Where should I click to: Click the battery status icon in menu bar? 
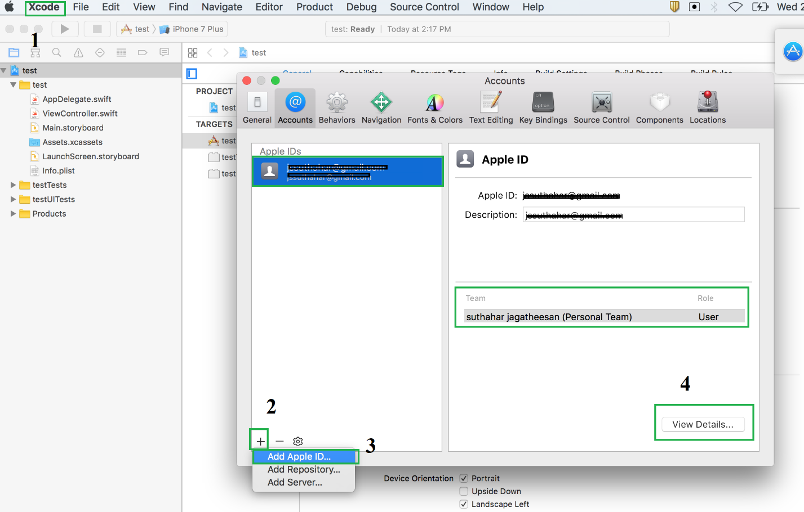click(x=760, y=7)
